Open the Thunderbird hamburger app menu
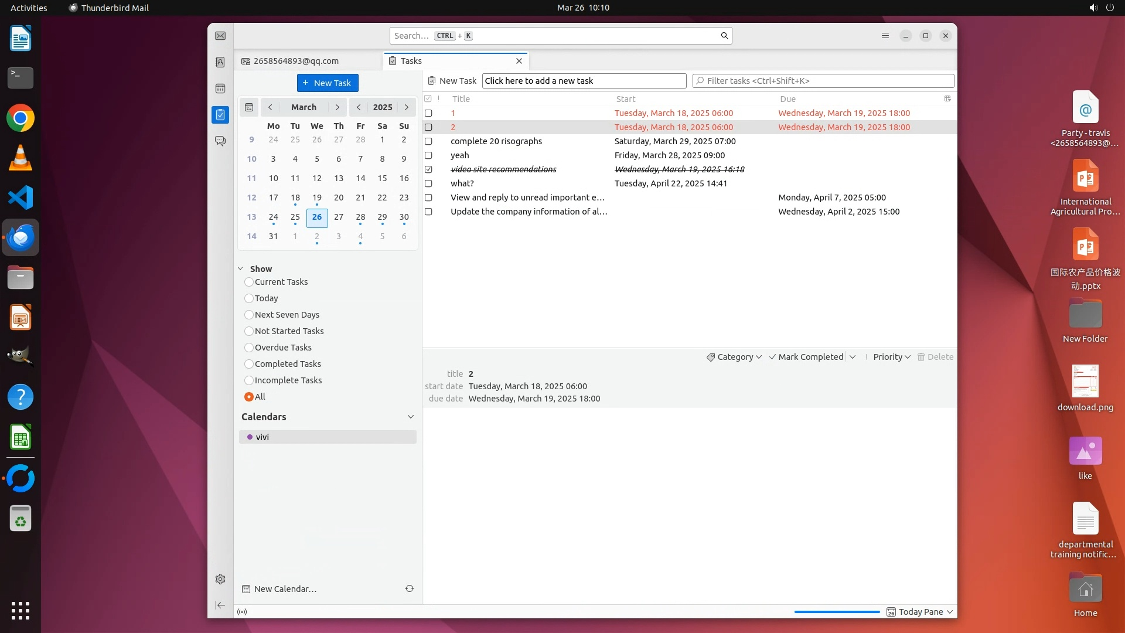 pyautogui.click(x=885, y=36)
